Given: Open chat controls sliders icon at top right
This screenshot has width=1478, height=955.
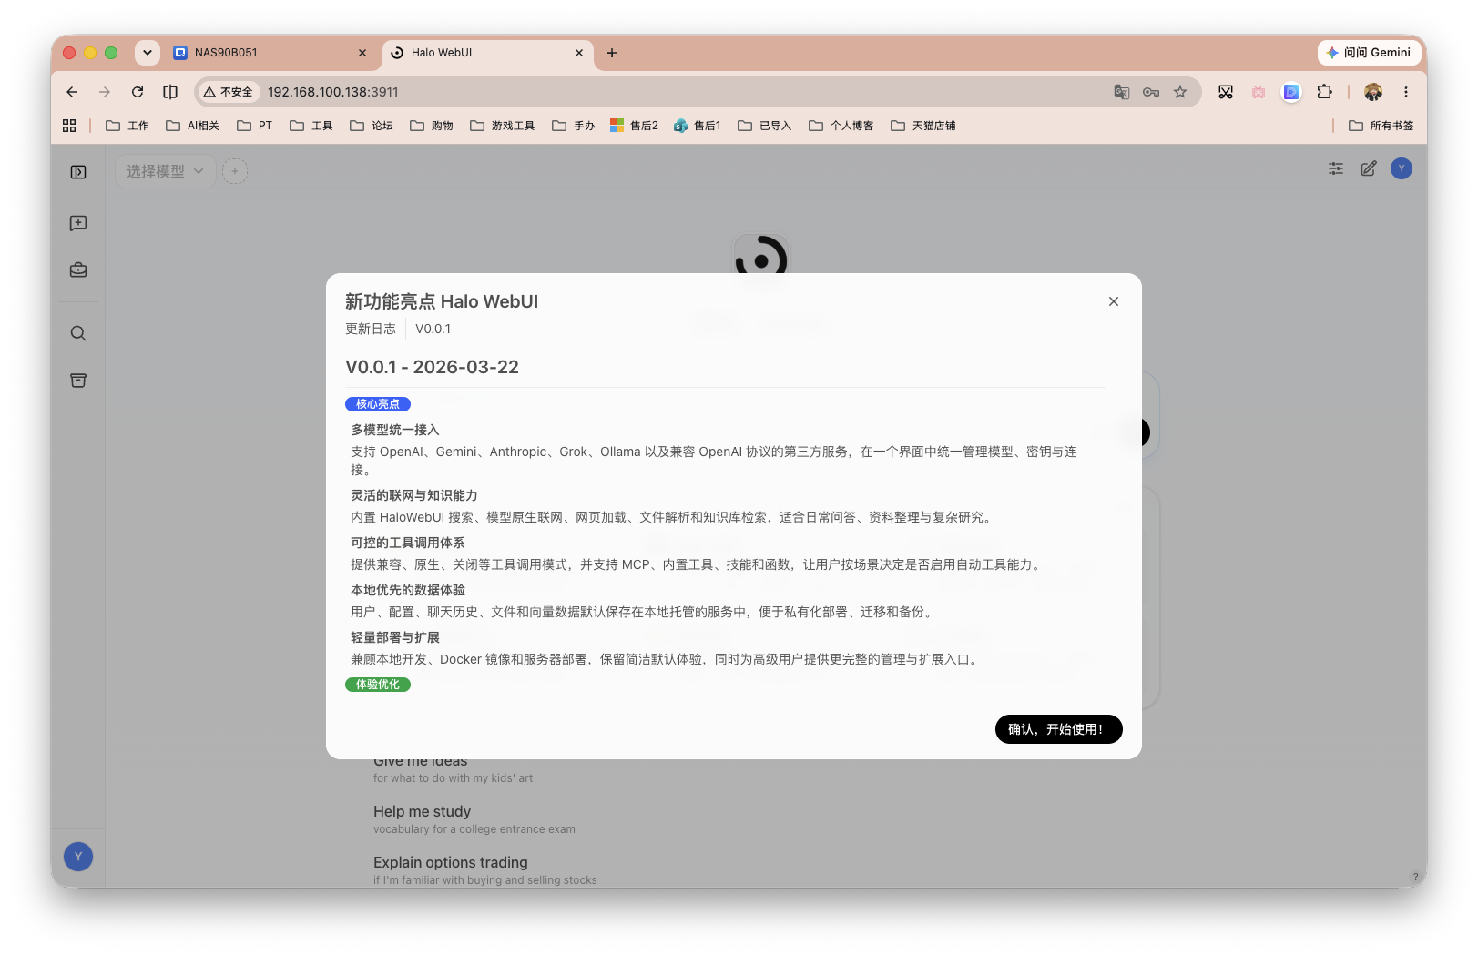Looking at the screenshot, I should pyautogui.click(x=1336, y=168).
